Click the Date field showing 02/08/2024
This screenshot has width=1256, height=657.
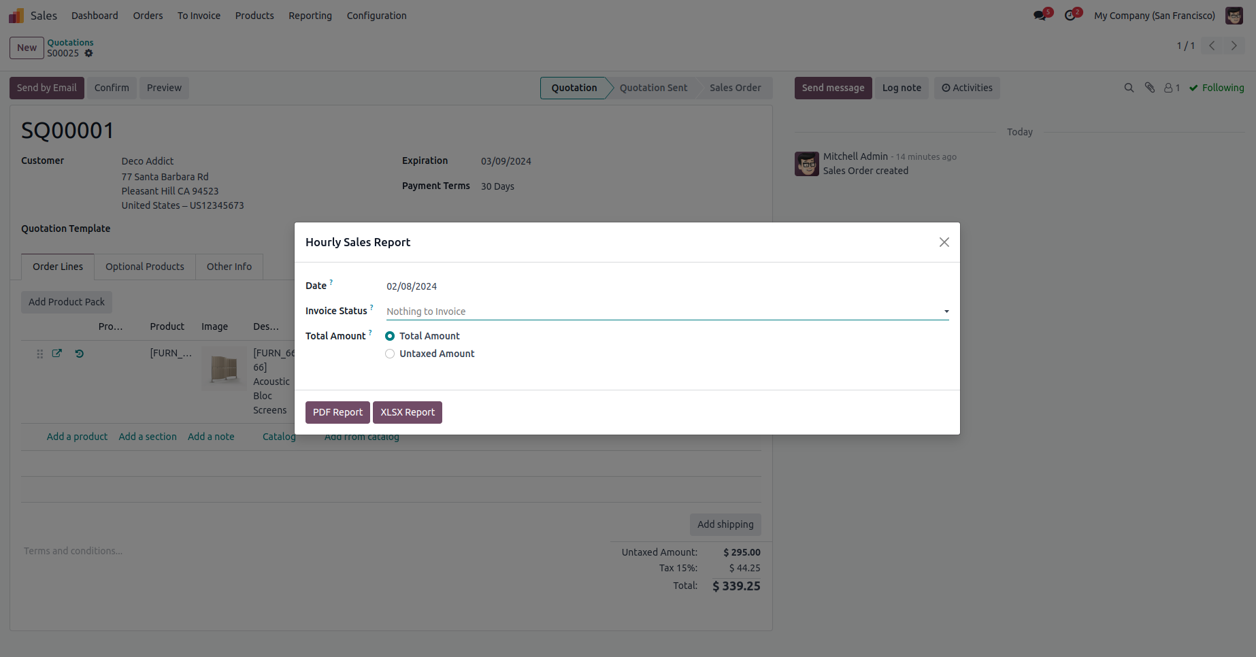point(412,286)
